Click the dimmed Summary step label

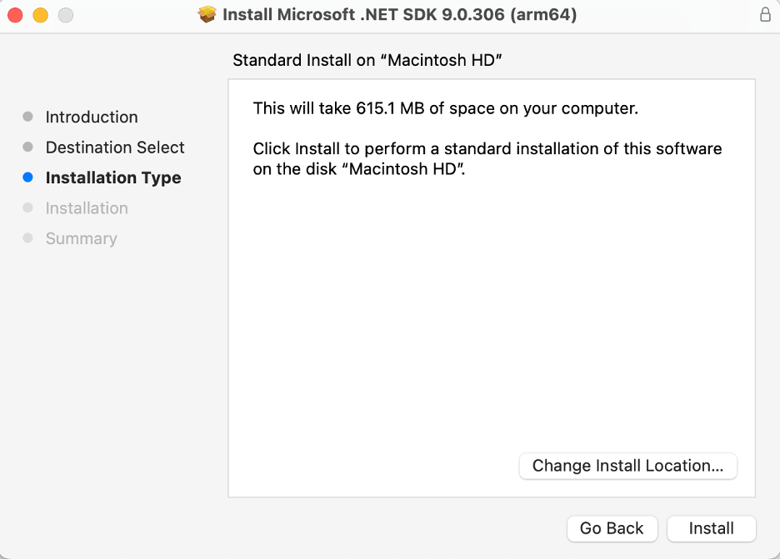81,238
